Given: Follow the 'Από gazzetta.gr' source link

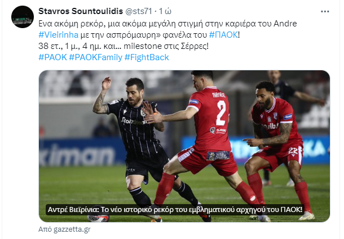Looking at the screenshot, I should pos(64,229).
